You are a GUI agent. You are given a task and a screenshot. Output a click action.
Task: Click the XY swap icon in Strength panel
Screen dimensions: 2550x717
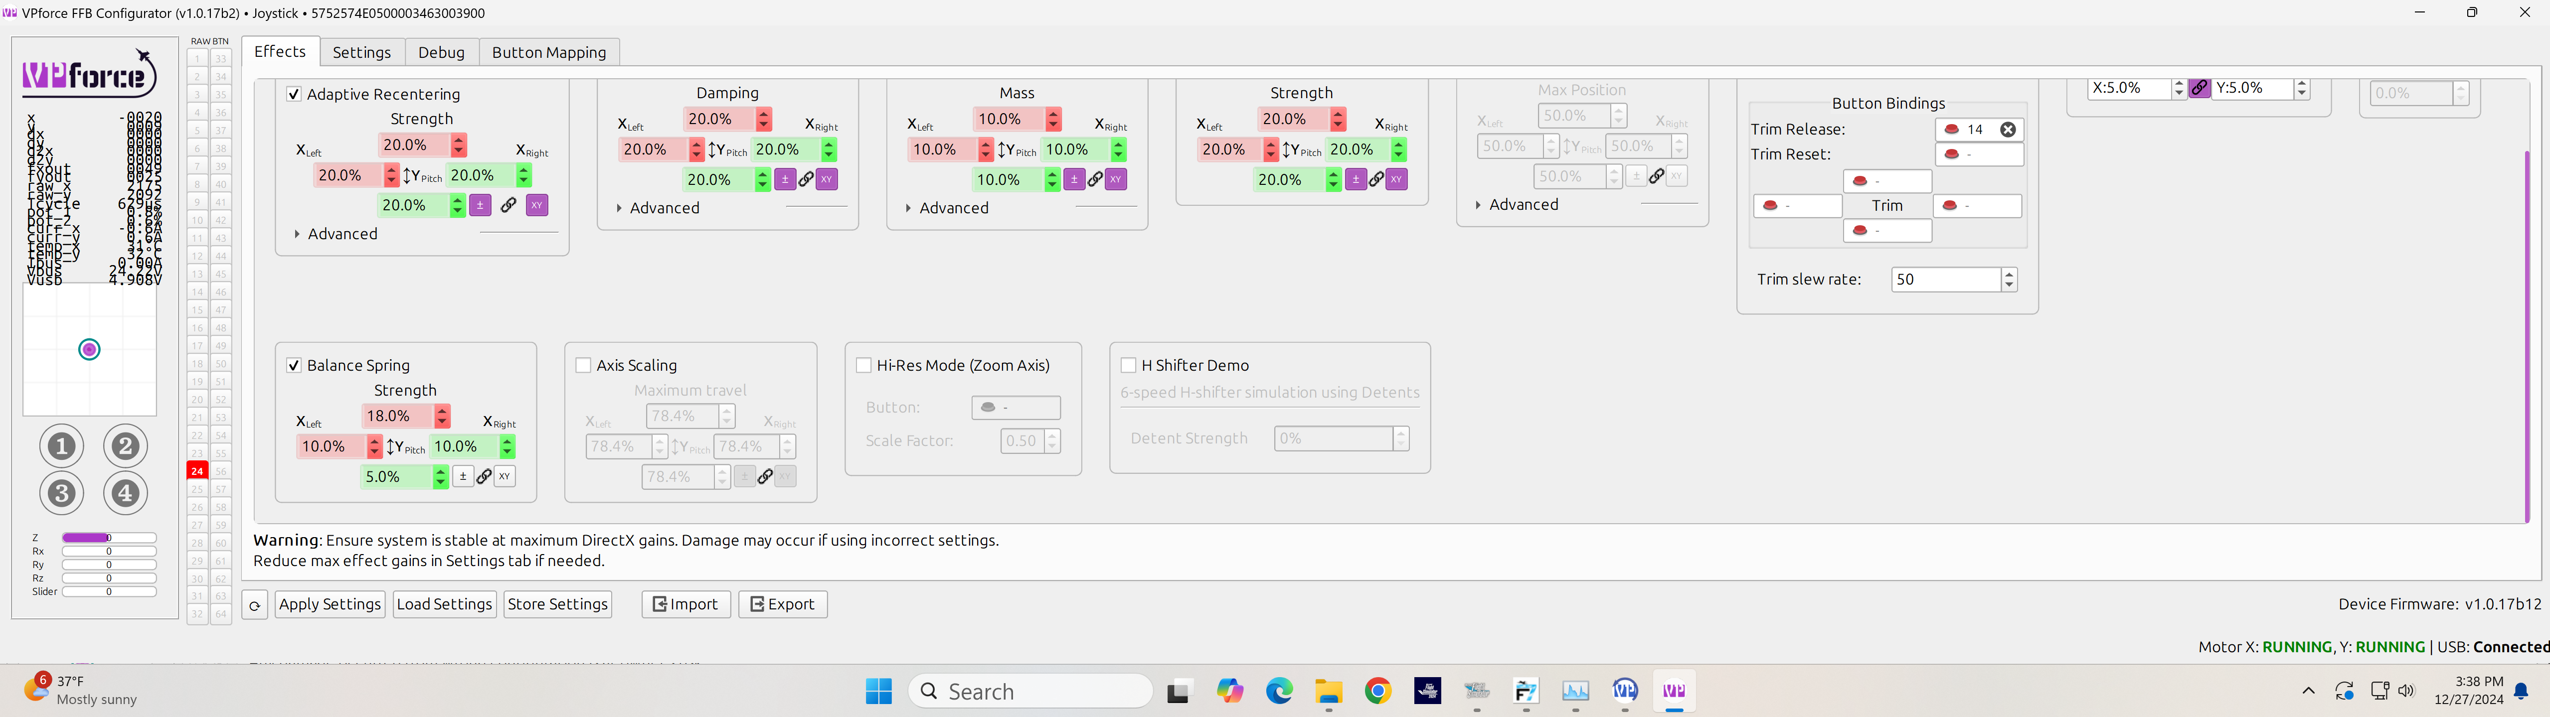tap(1396, 179)
